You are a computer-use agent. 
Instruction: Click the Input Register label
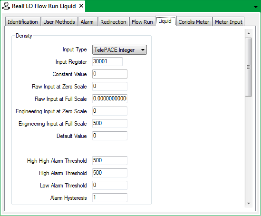point(71,62)
